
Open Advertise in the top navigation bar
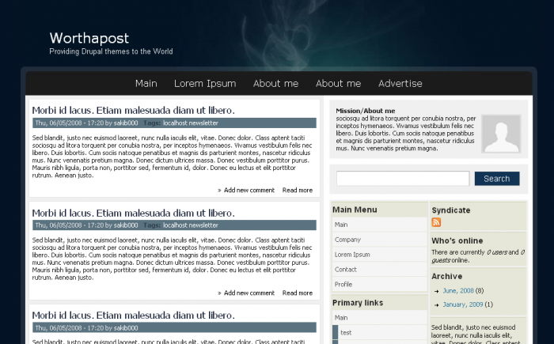(x=400, y=84)
